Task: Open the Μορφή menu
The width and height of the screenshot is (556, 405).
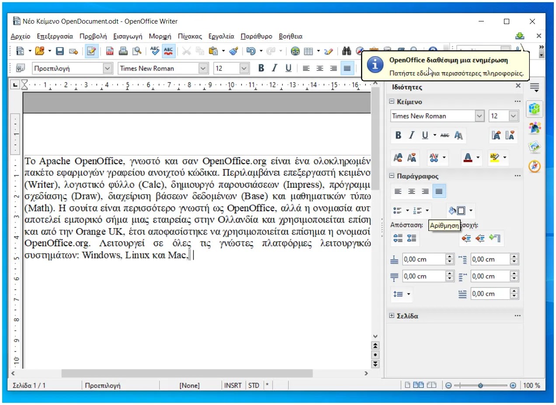Action: click(160, 36)
